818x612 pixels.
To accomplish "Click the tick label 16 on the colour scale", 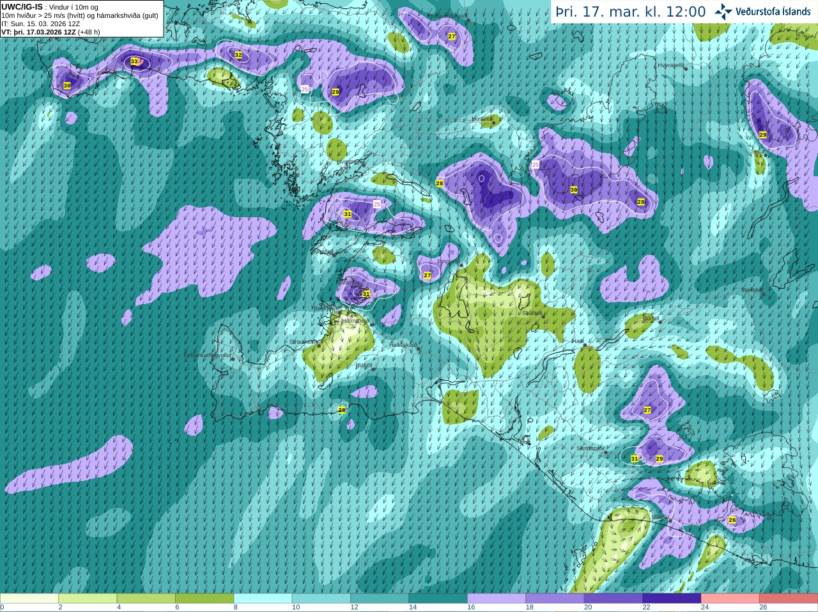I will [471, 608].
